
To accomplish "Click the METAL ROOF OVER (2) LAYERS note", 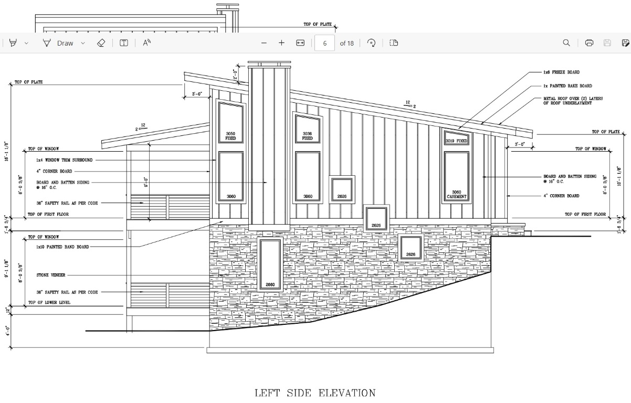I will (x=573, y=101).
